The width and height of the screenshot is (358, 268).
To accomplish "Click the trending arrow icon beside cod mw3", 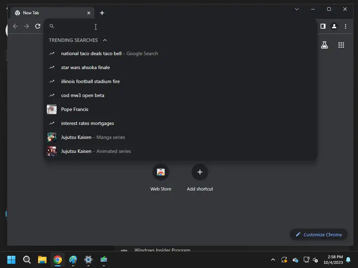I will (52, 95).
